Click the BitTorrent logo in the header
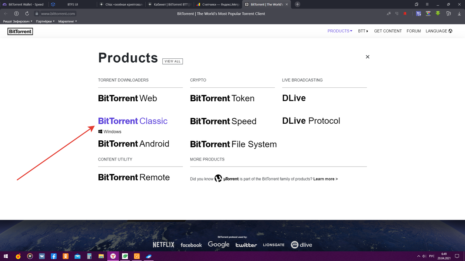Image resolution: width=465 pixels, height=261 pixels. click(x=20, y=31)
